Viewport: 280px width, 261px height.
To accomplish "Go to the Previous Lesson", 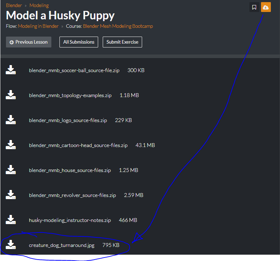I will [28, 42].
